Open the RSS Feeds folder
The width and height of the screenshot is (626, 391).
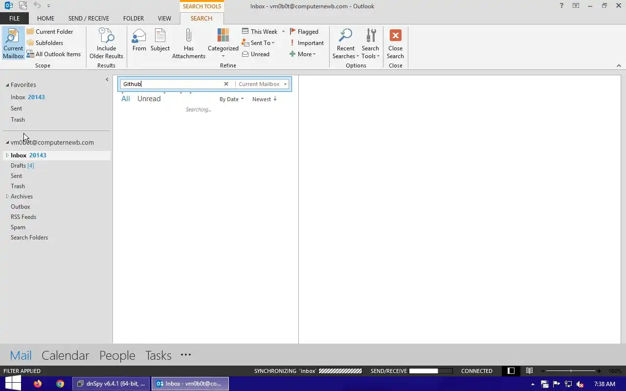(23, 217)
